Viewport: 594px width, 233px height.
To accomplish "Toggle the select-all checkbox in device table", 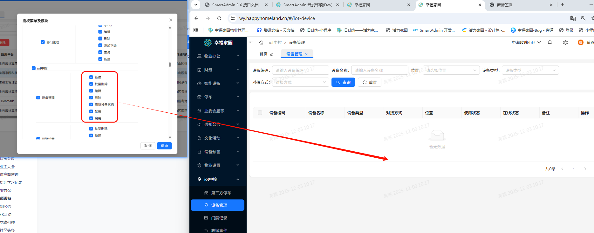I will [260, 113].
